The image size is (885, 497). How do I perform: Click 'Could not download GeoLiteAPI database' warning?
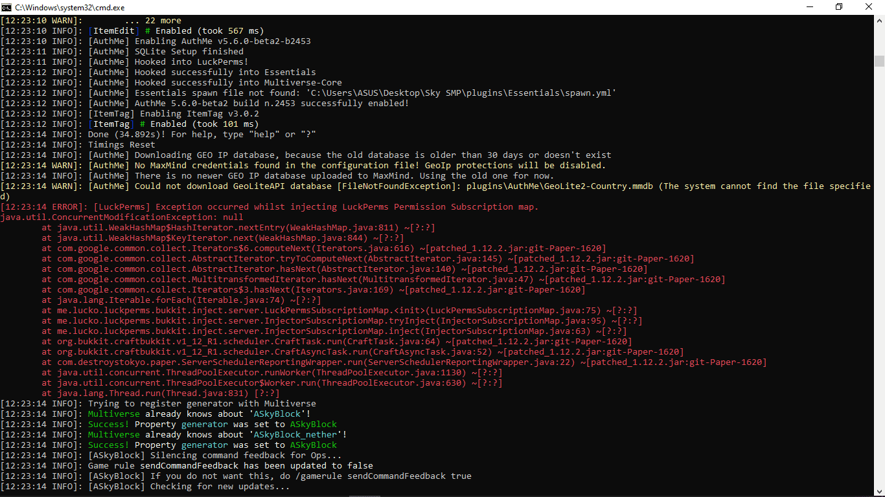point(435,186)
